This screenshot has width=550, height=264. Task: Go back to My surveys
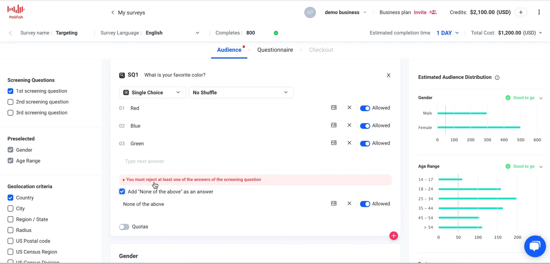tap(128, 13)
